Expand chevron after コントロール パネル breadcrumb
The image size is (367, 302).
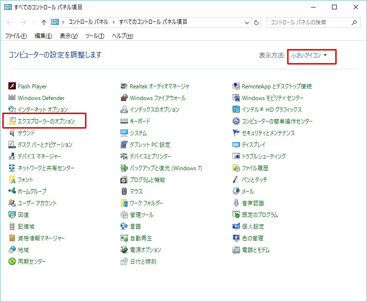click(x=113, y=22)
